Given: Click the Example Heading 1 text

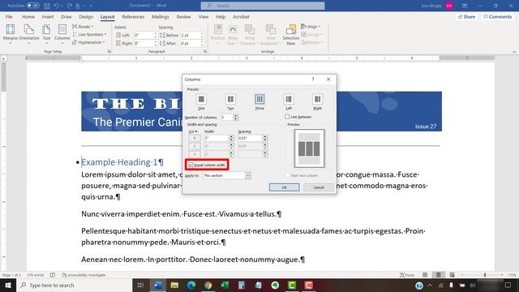Looking at the screenshot, I should (119, 162).
